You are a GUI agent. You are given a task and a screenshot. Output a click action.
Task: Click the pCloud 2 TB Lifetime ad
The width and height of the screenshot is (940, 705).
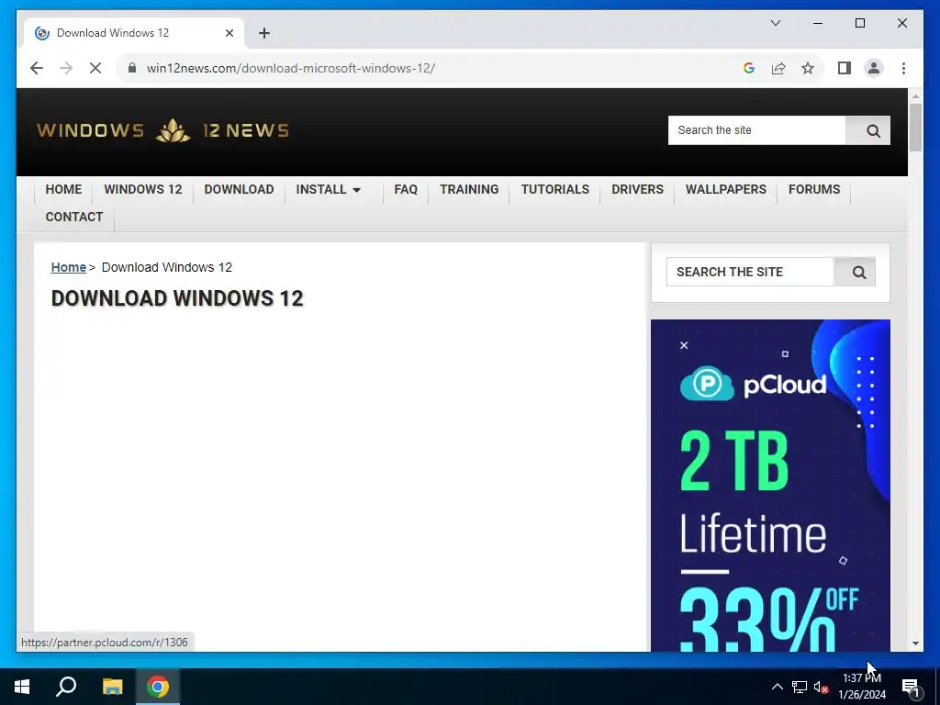click(x=770, y=486)
